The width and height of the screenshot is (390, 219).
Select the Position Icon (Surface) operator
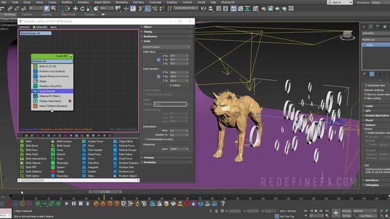click(x=52, y=71)
